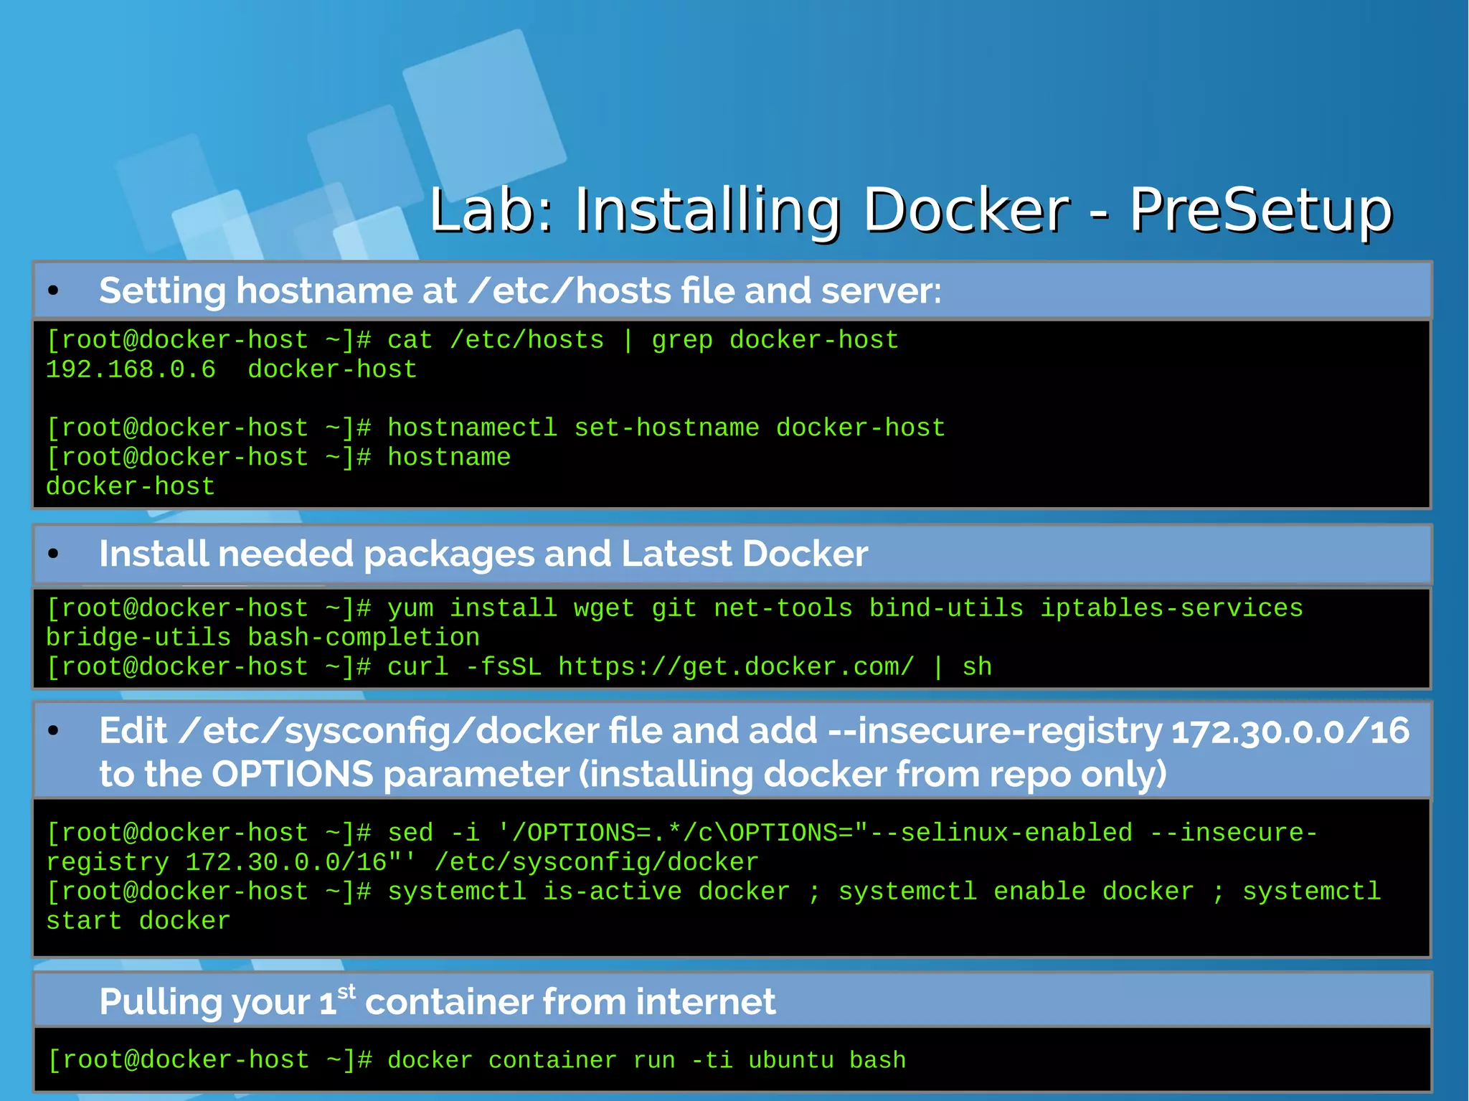
Task: Select the heading 'Setting hostname at /etc/hosts file and server:'
Action: coord(520,290)
